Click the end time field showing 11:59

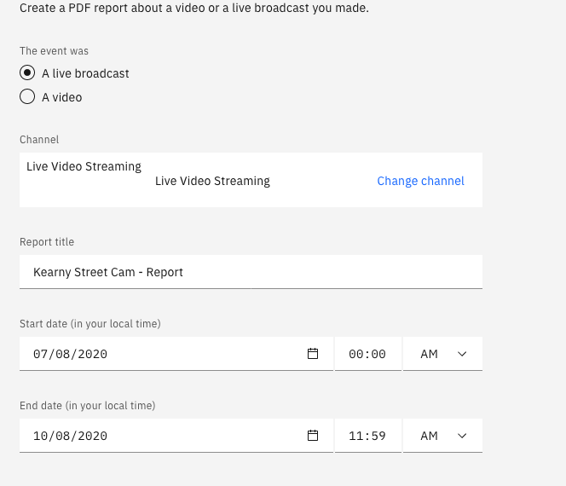click(368, 436)
